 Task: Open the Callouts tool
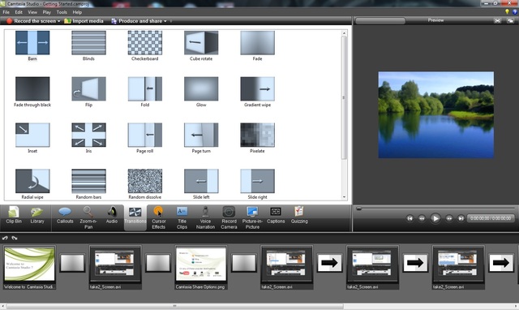[65, 215]
